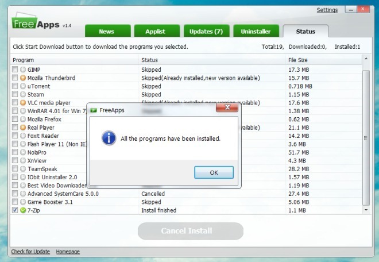
Task: Open the Homepage link
Action: click(x=68, y=252)
